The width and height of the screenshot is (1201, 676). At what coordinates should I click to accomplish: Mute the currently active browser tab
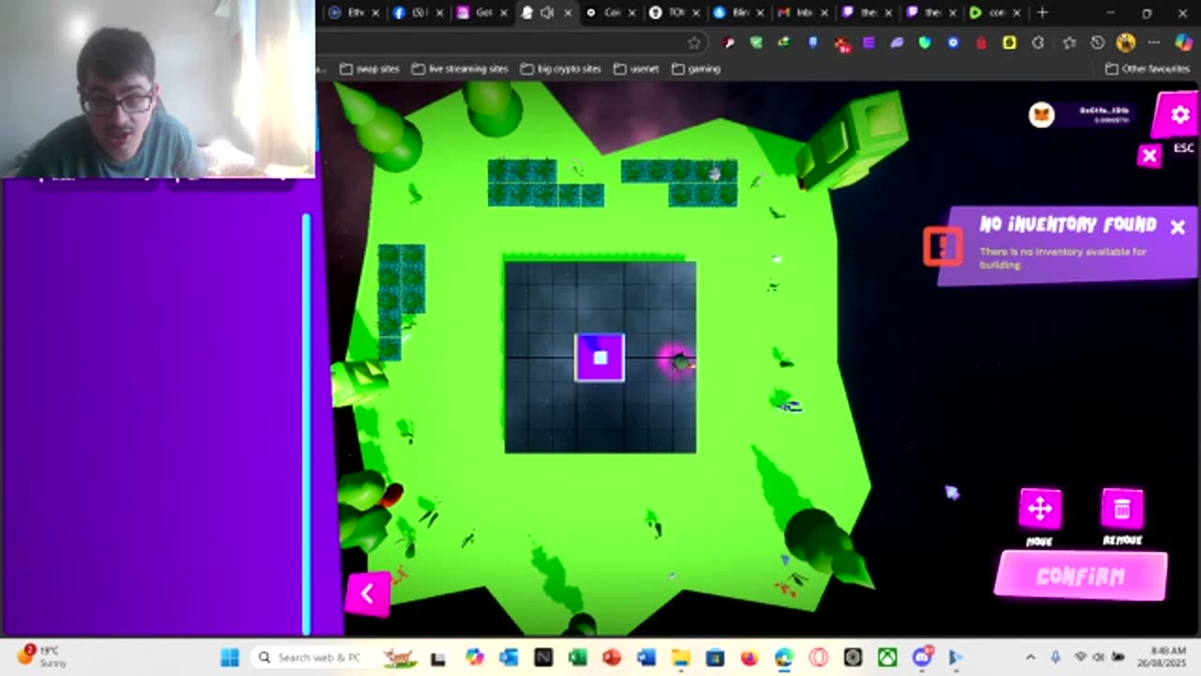[547, 13]
